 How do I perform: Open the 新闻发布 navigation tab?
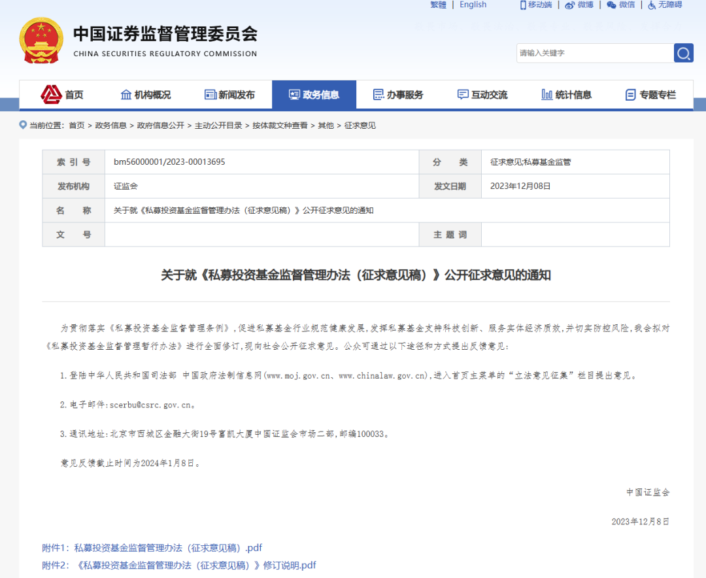[x=229, y=95]
